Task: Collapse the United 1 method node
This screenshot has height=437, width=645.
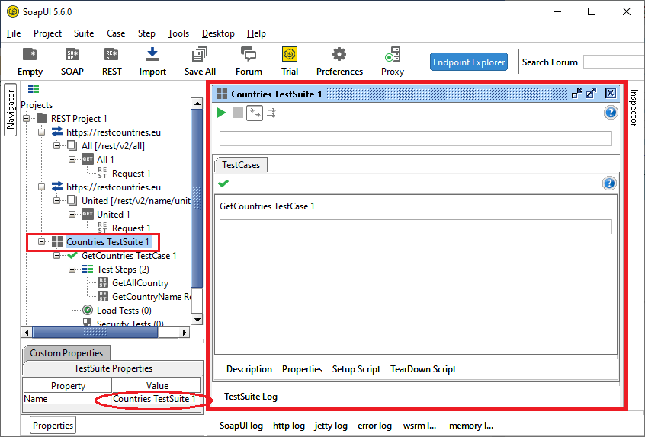Action: point(72,214)
